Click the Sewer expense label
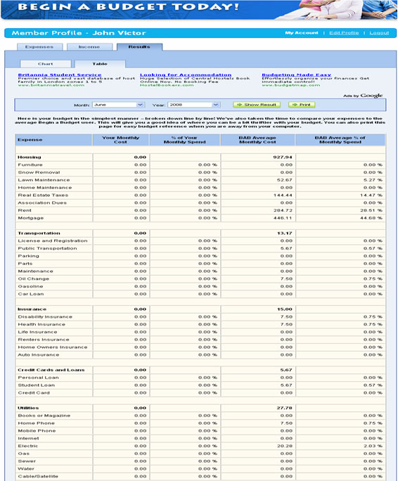This screenshot has height=481, width=398. click(x=27, y=461)
